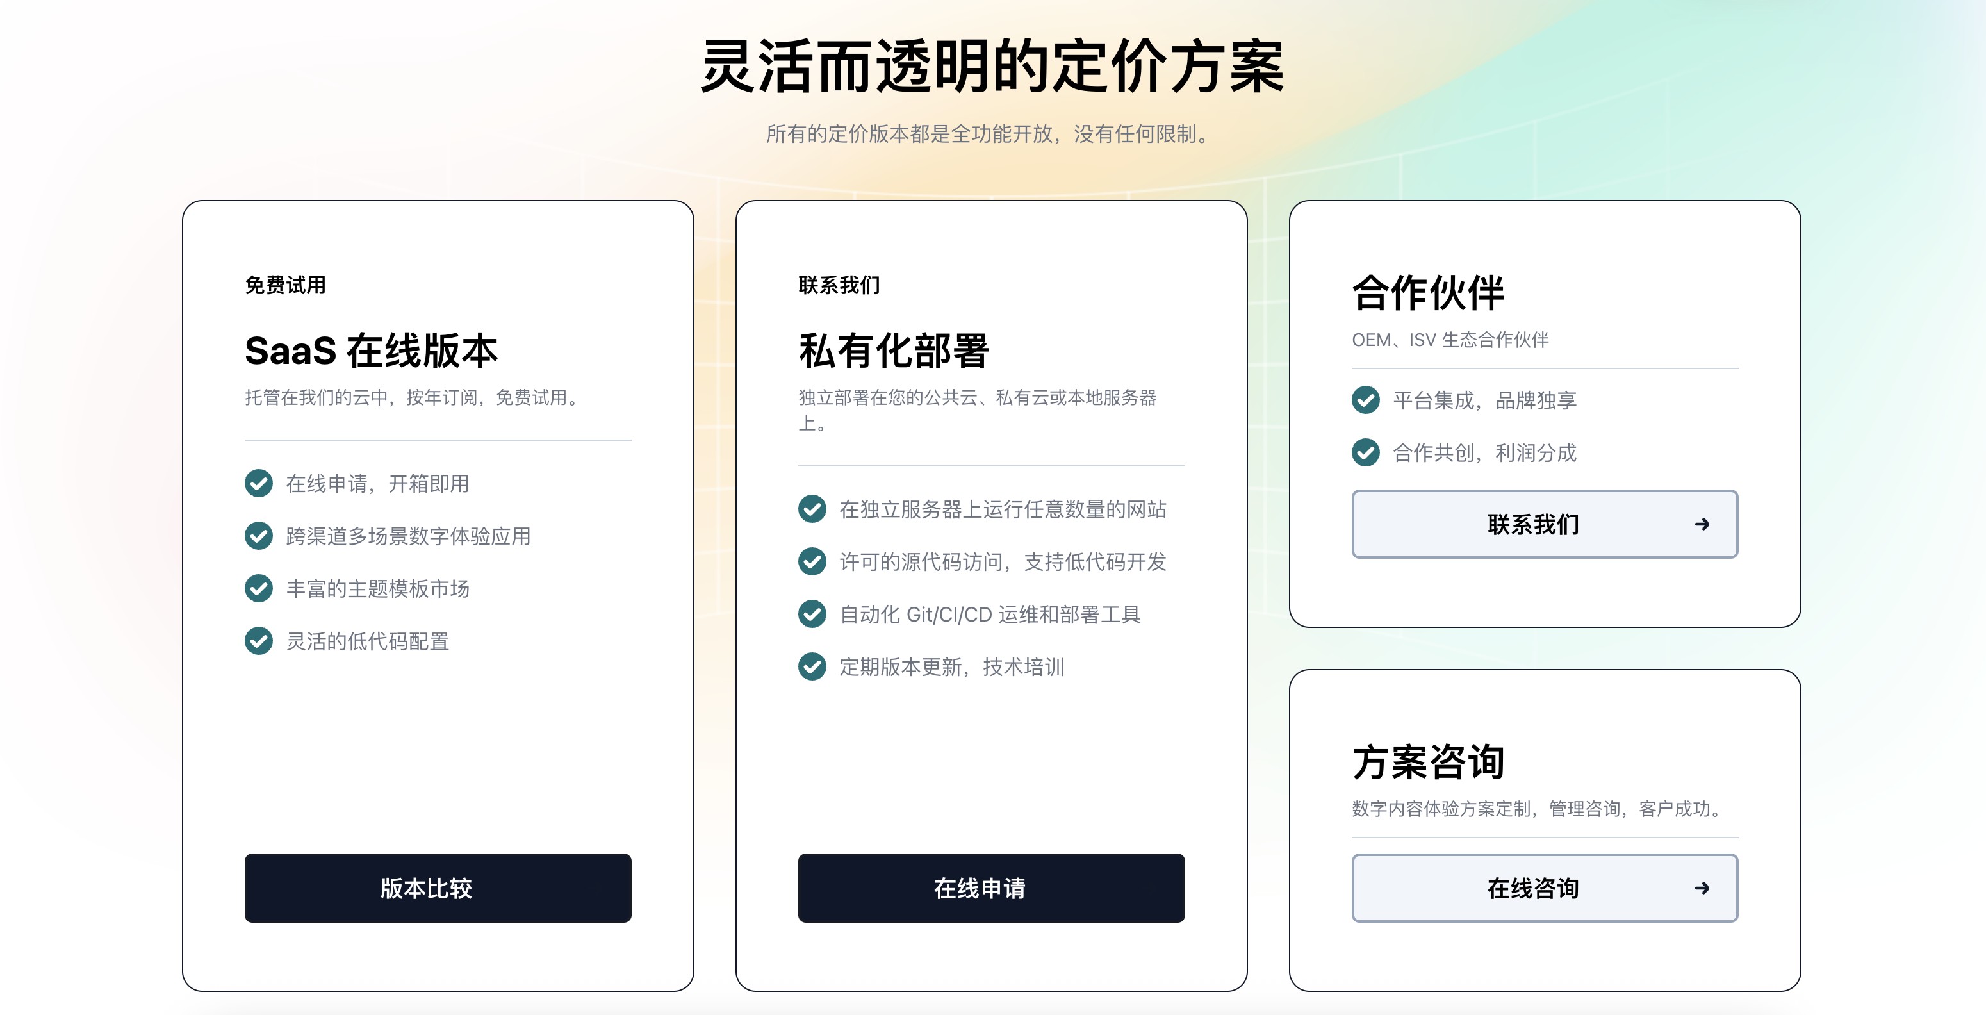Click the 在线咨询 button
Viewport: 1986px width, 1015px height.
[1544, 887]
